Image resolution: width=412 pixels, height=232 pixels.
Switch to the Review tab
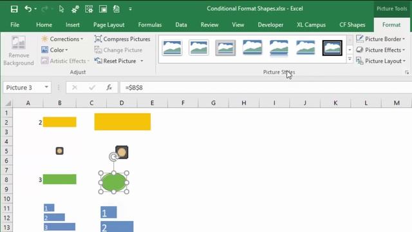click(209, 24)
